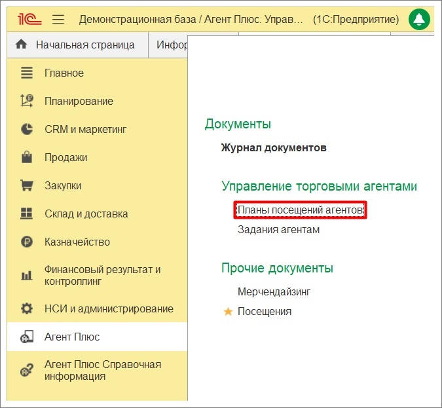The width and height of the screenshot is (442, 408).
Task: Click the (1С:Предприятие) title text
Action: (356, 19)
